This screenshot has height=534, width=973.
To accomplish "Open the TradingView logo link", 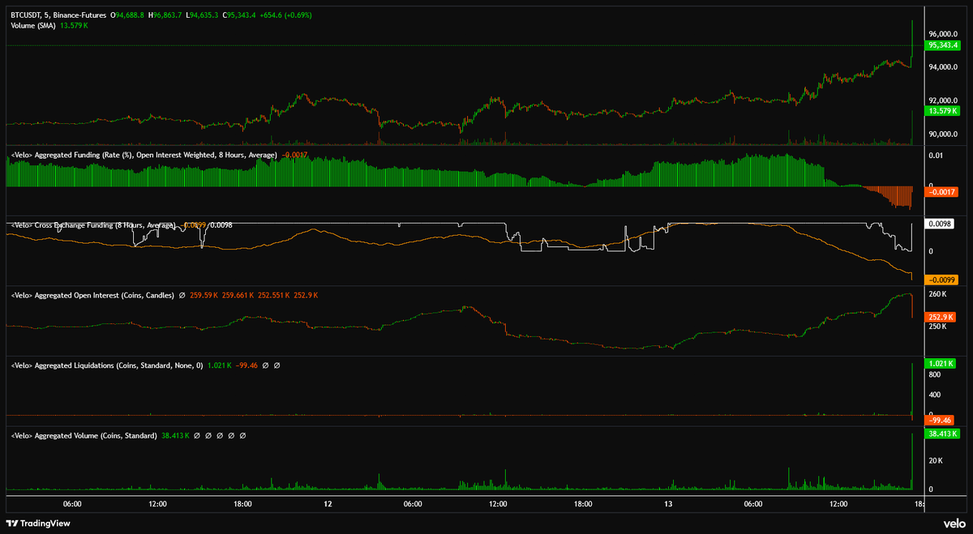I will (36, 523).
